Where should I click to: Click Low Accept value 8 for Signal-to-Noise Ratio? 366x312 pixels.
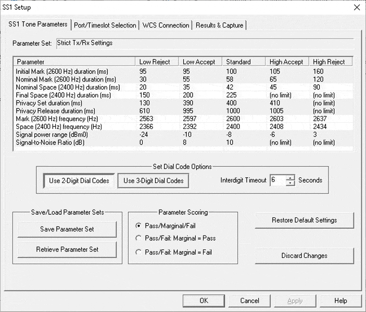point(185,142)
